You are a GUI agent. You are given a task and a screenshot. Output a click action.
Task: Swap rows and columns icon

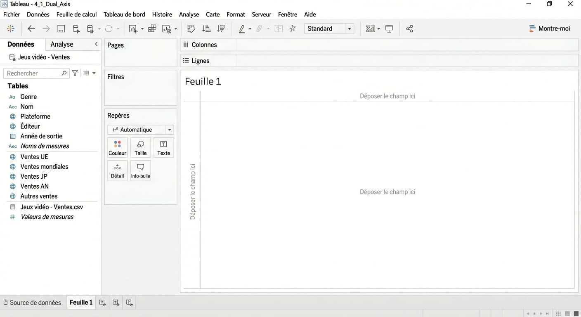click(x=191, y=28)
